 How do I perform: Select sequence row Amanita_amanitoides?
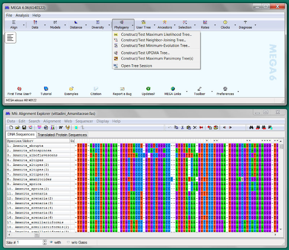[38, 179]
